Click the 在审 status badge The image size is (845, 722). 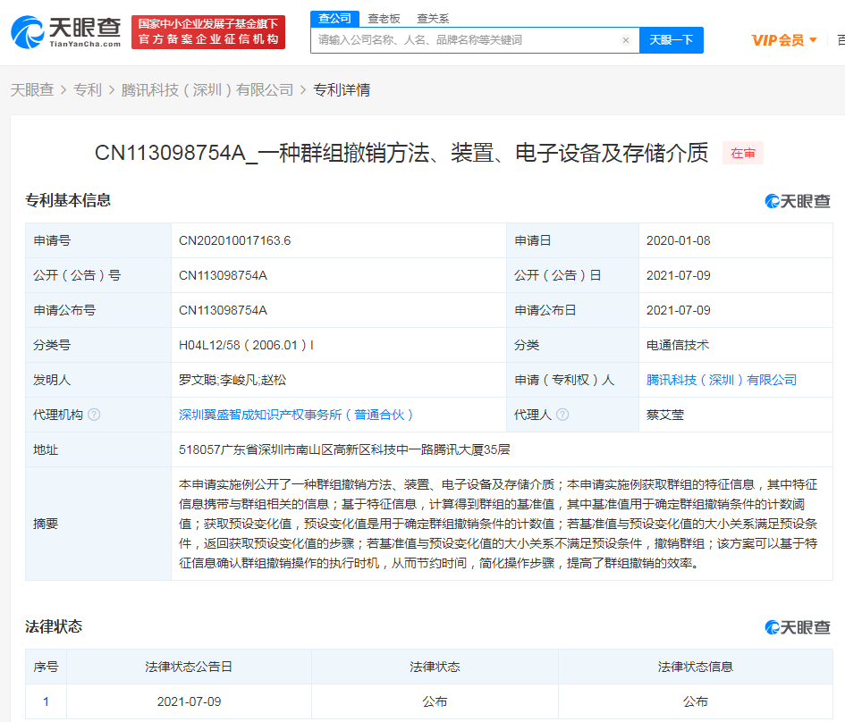(742, 154)
